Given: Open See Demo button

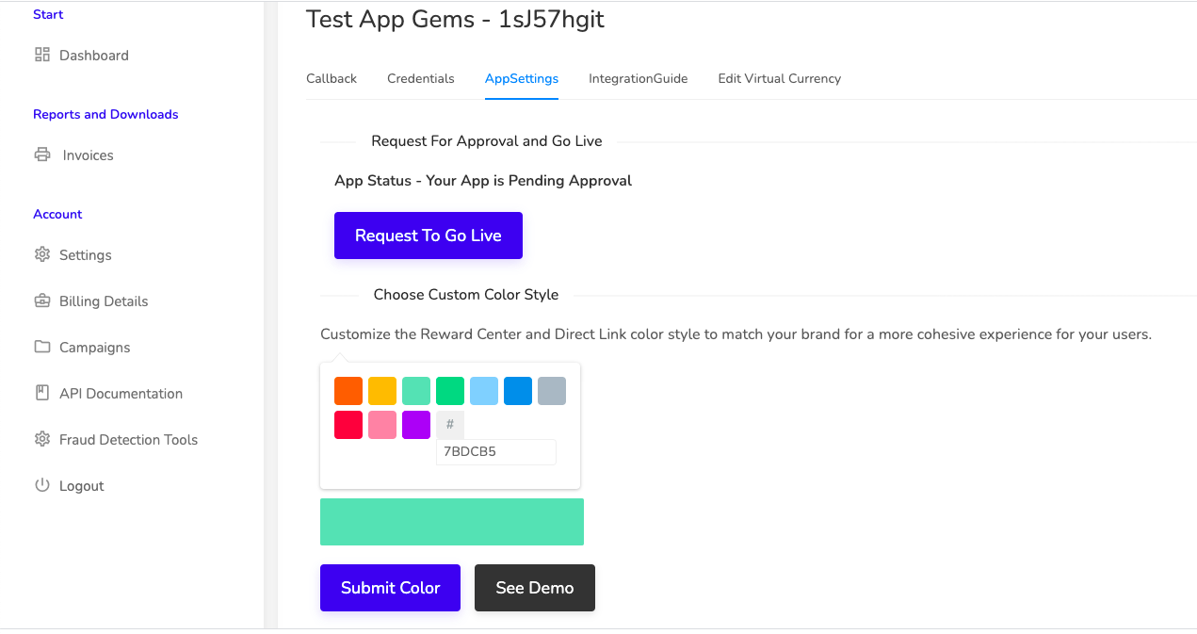Looking at the screenshot, I should click(535, 588).
